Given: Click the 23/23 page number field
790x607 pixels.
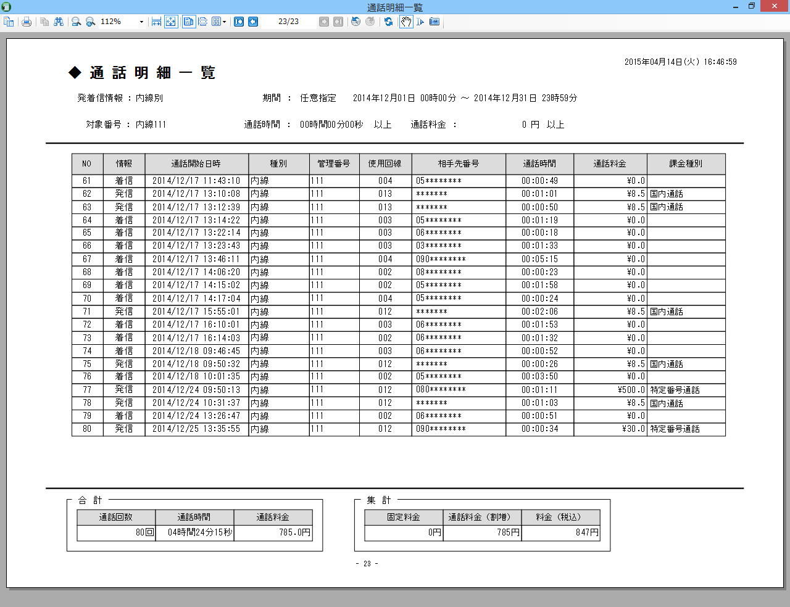Looking at the screenshot, I should pos(288,22).
